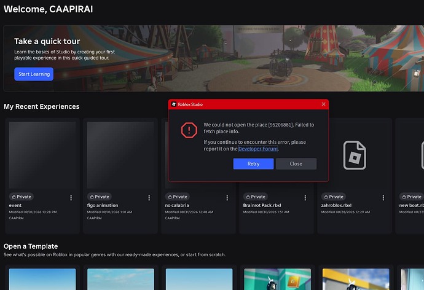Select the 'figo animation' title text
The height and width of the screenshot is (290, 424).
(x=103, y=205)
